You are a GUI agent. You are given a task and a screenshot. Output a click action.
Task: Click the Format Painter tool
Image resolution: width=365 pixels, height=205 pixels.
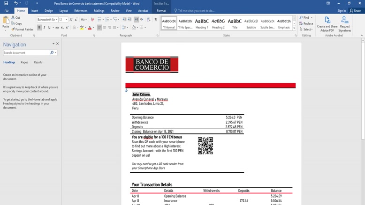[x=23, y=29]
